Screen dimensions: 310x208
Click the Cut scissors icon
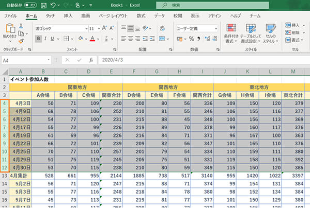21,25
